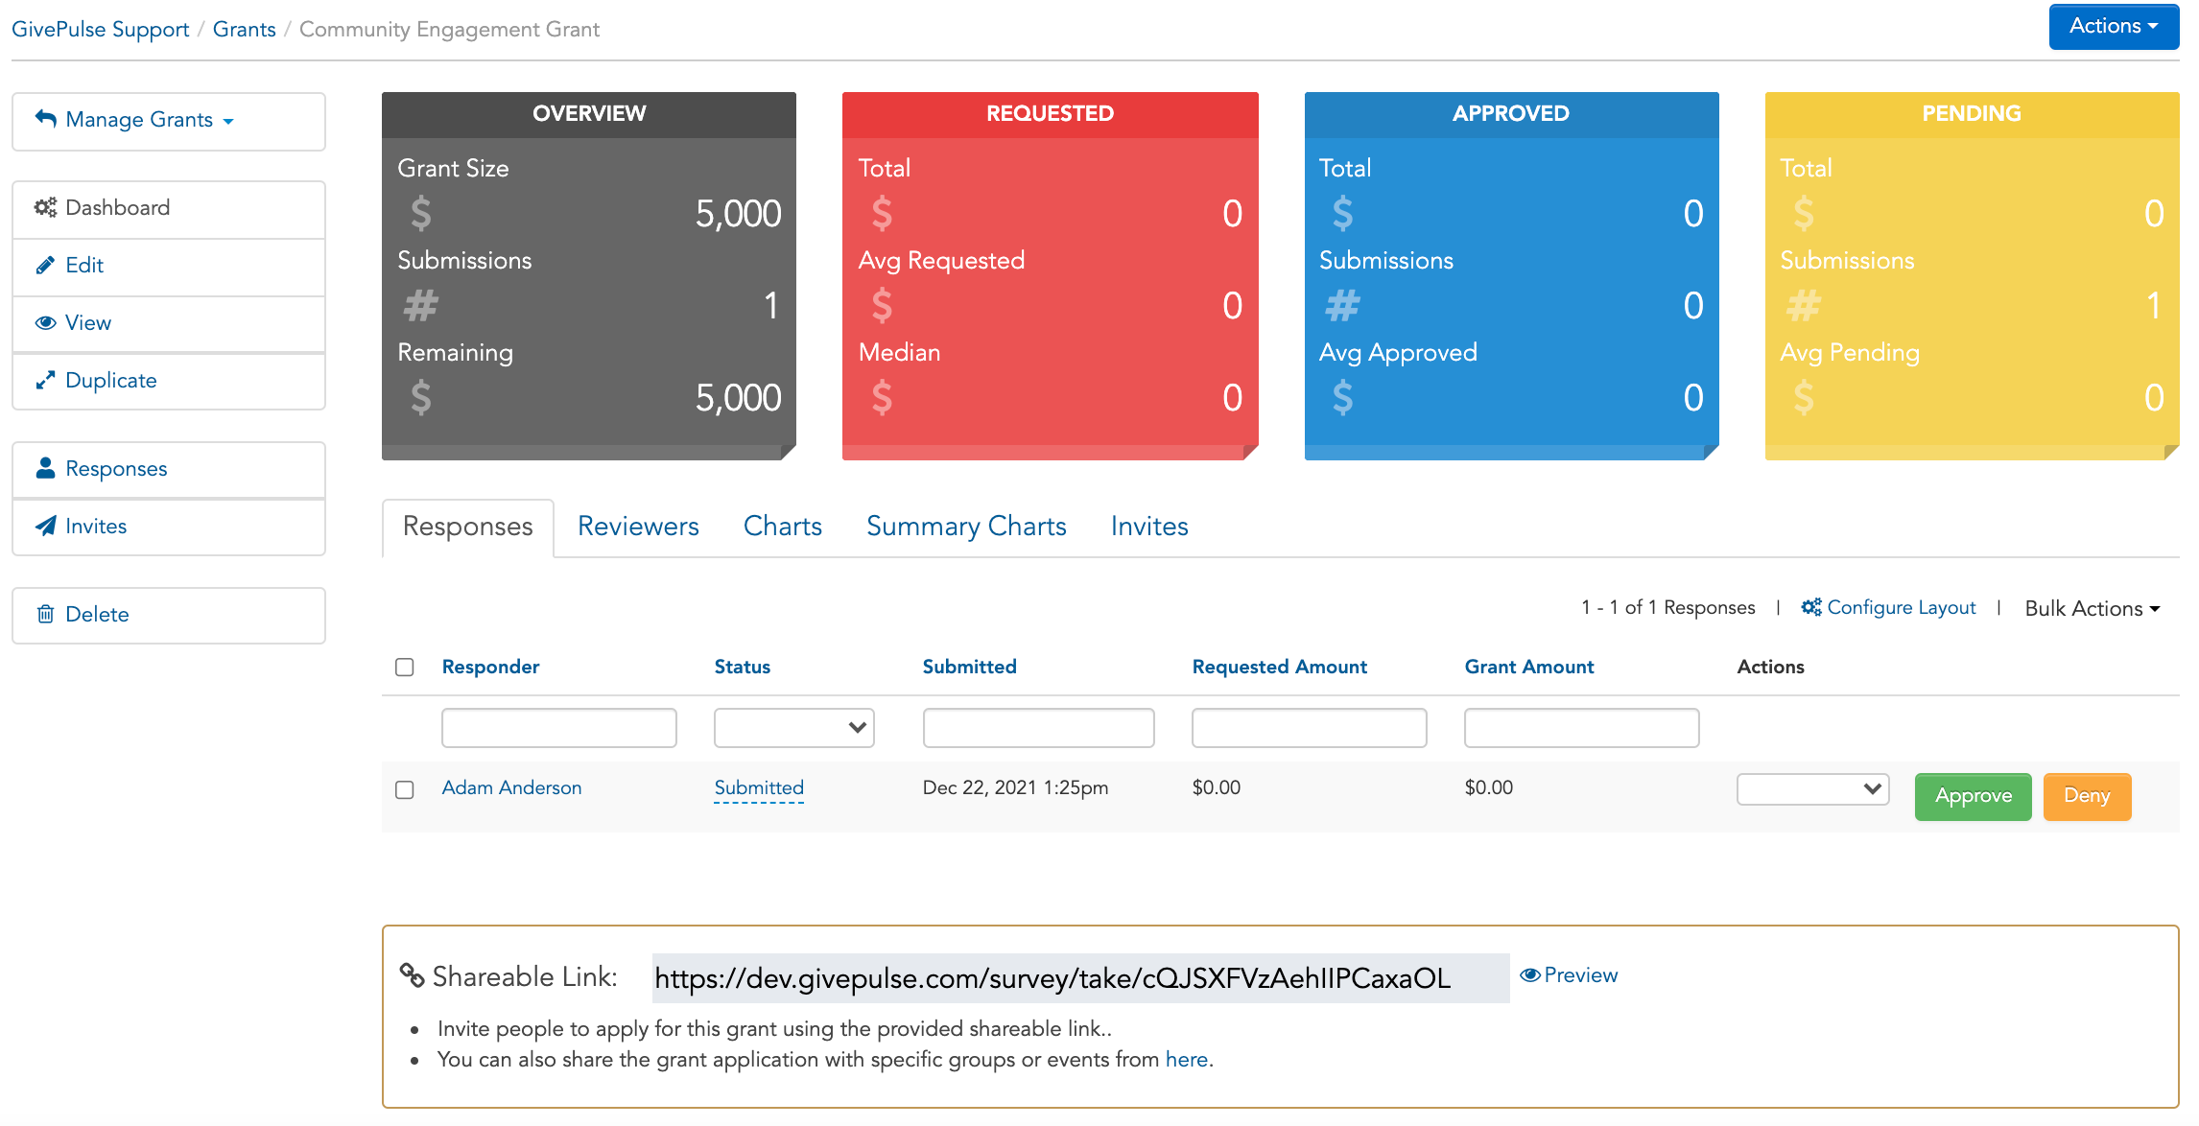Check the Adam Anderson row checkbox
This screenshot has width=2199, height=1126.
[405, 789]
